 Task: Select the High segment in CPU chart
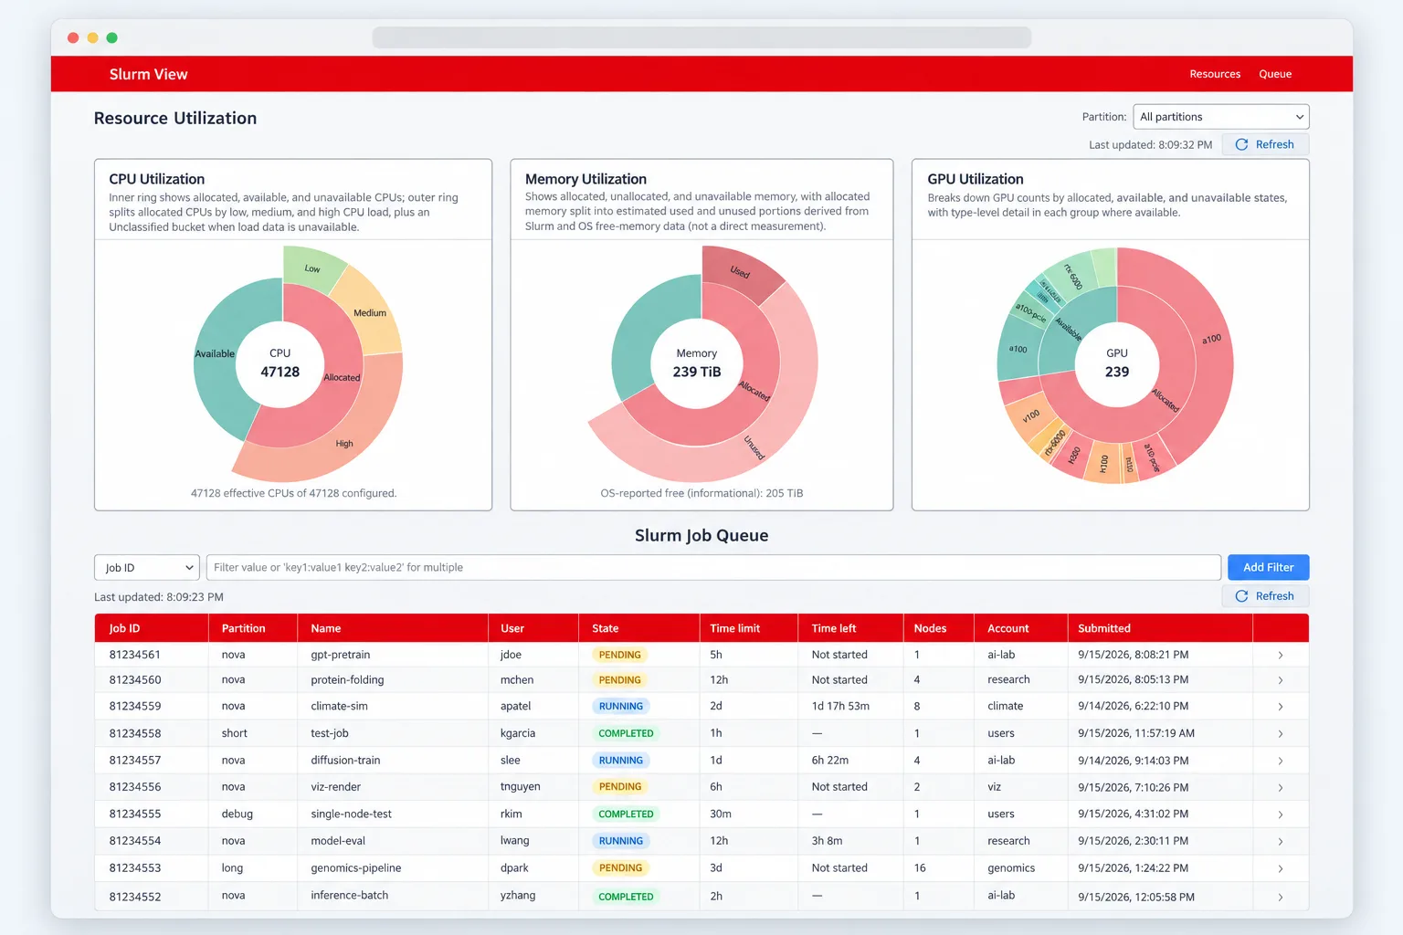[x=344, y=444]
